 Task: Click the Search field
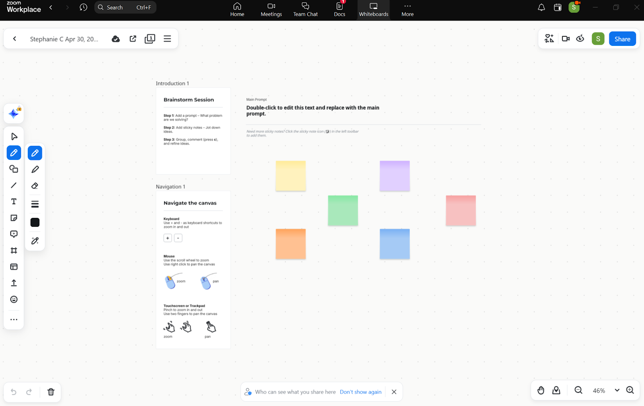click(125, 7)
